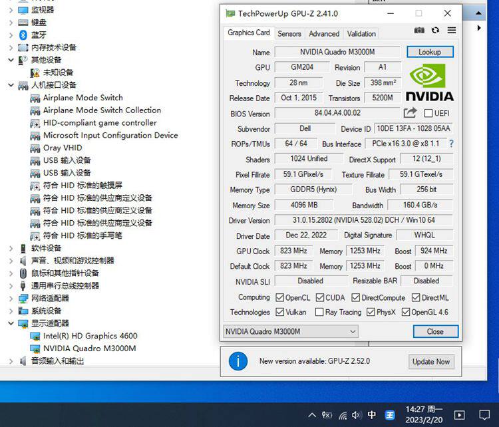Click the Close button in GPU-Z
499x427 pixels.
(435, 331)
